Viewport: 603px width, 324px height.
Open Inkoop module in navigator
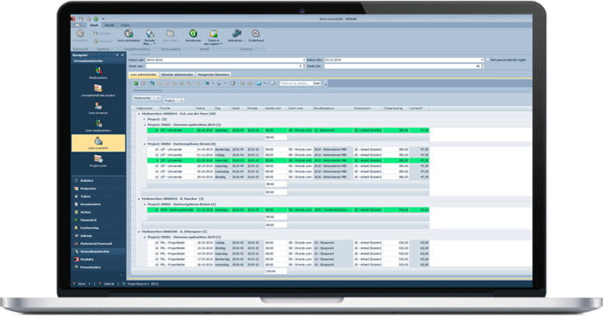(x=98, y=236)
